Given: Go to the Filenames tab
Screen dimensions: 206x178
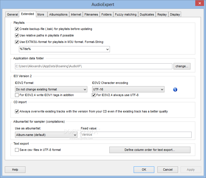Looking at the screenshot, I should (x=91, y=14).
